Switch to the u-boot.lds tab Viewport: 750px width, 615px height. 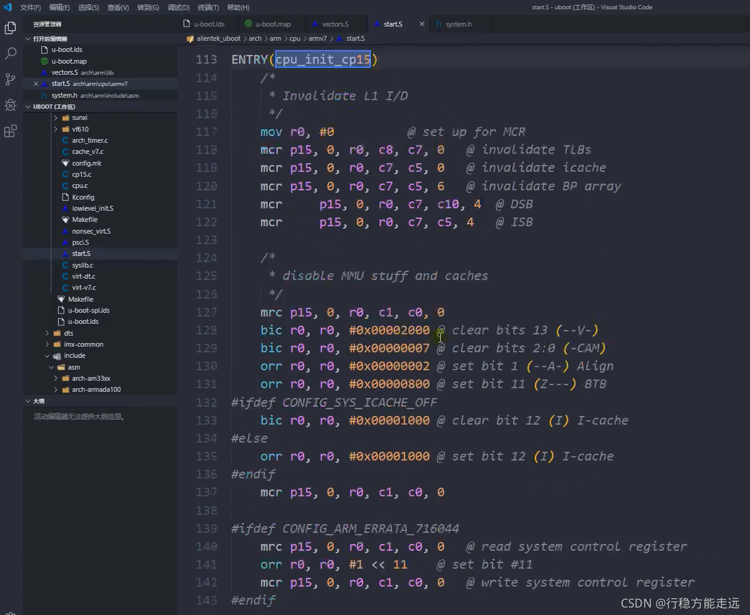(x=209, y=24)
